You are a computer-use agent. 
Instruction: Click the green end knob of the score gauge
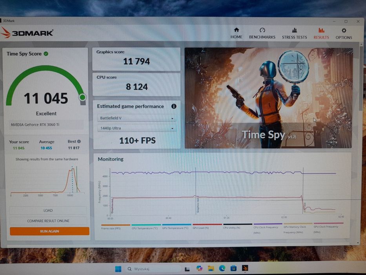coord(82,97)
